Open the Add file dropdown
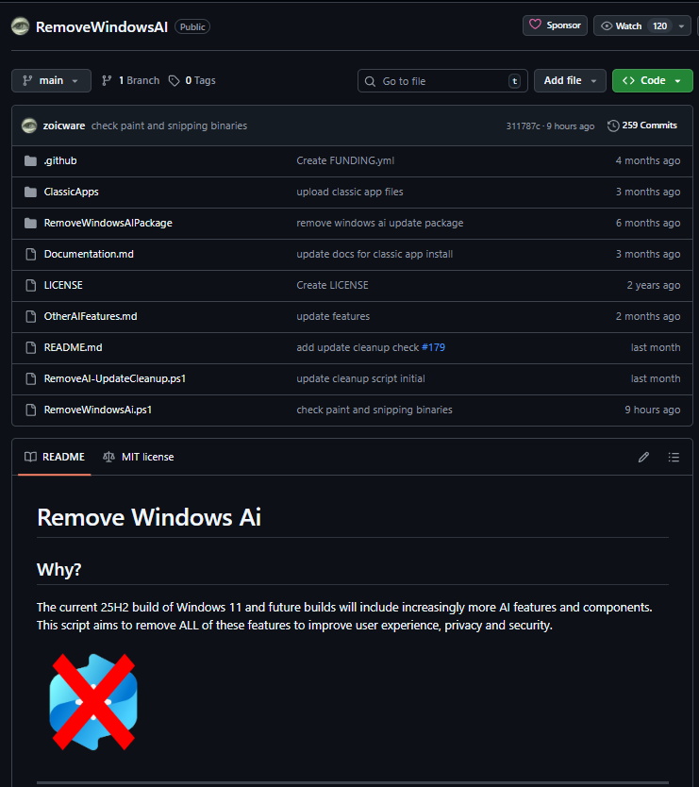This screenshot has height=787, width=699. pos(570,81)
